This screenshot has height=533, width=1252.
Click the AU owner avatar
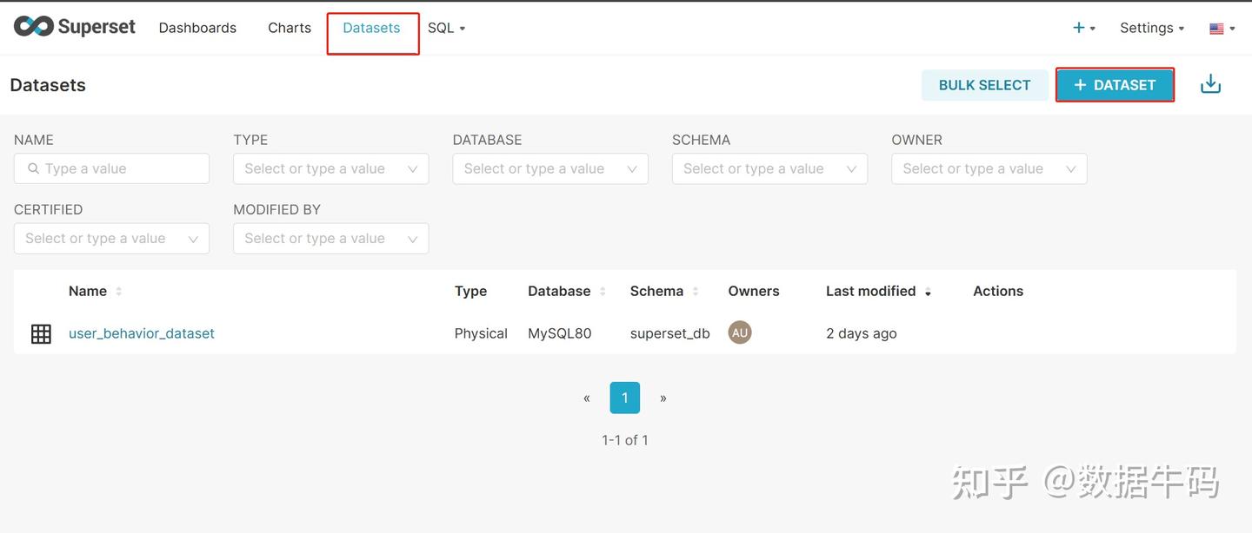[x=740, y=332]
